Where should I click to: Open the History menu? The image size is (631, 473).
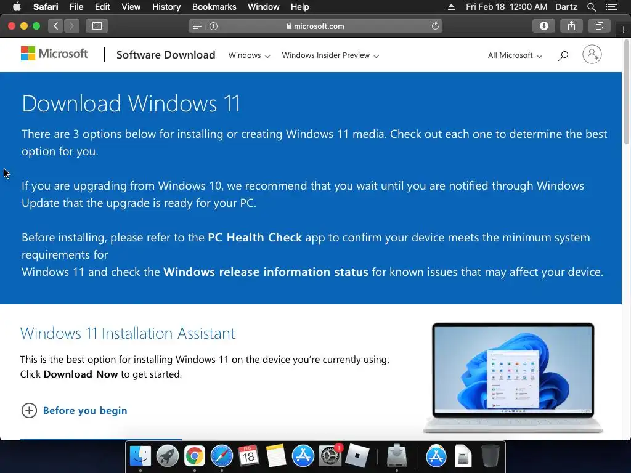click(x=166, y=7)
